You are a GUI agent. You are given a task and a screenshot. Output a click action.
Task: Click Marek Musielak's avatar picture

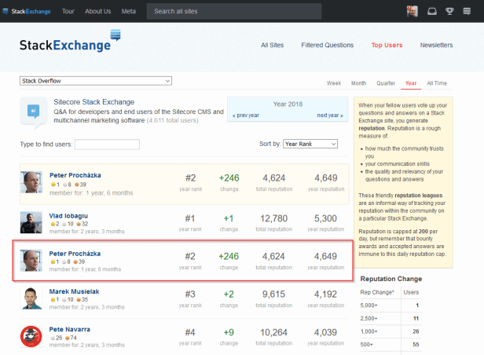[x=31, y=298]
